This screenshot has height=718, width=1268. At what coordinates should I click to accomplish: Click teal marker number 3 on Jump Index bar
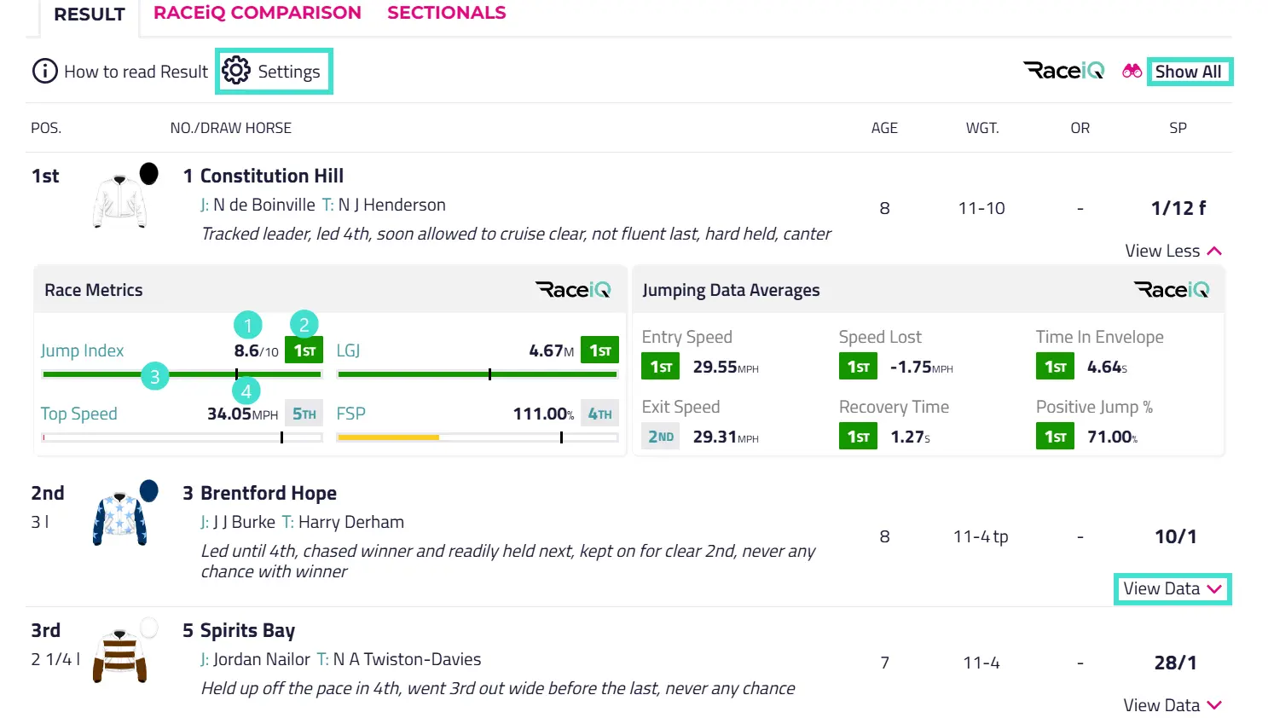154,376
